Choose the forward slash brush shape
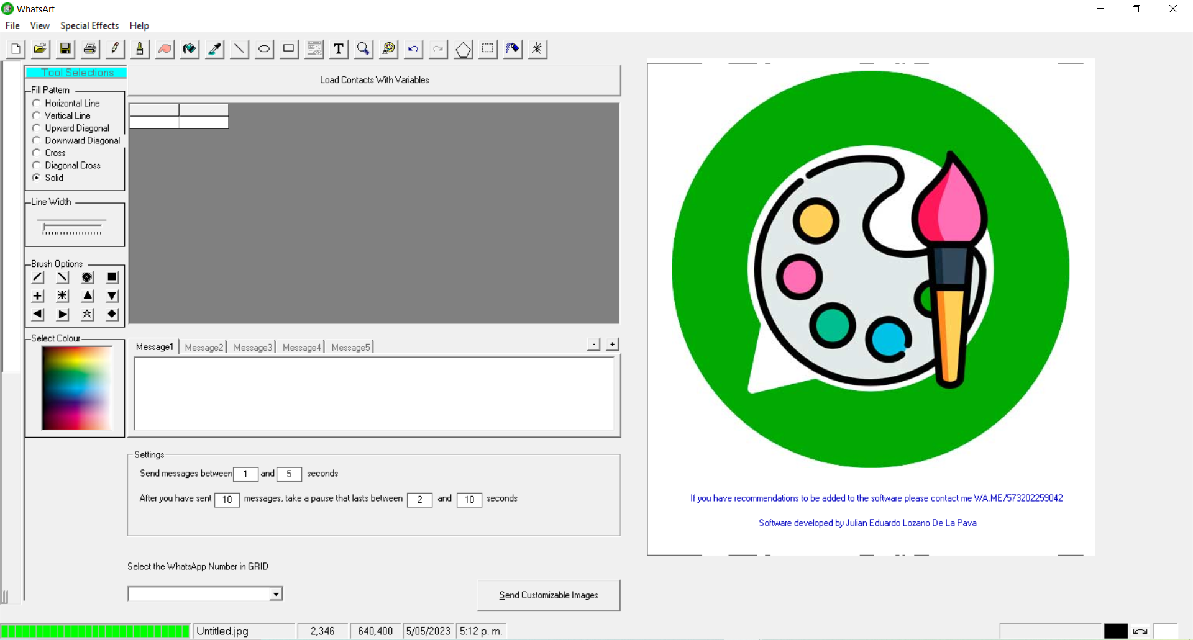The image size is (1193, 640). coord(38,277)
